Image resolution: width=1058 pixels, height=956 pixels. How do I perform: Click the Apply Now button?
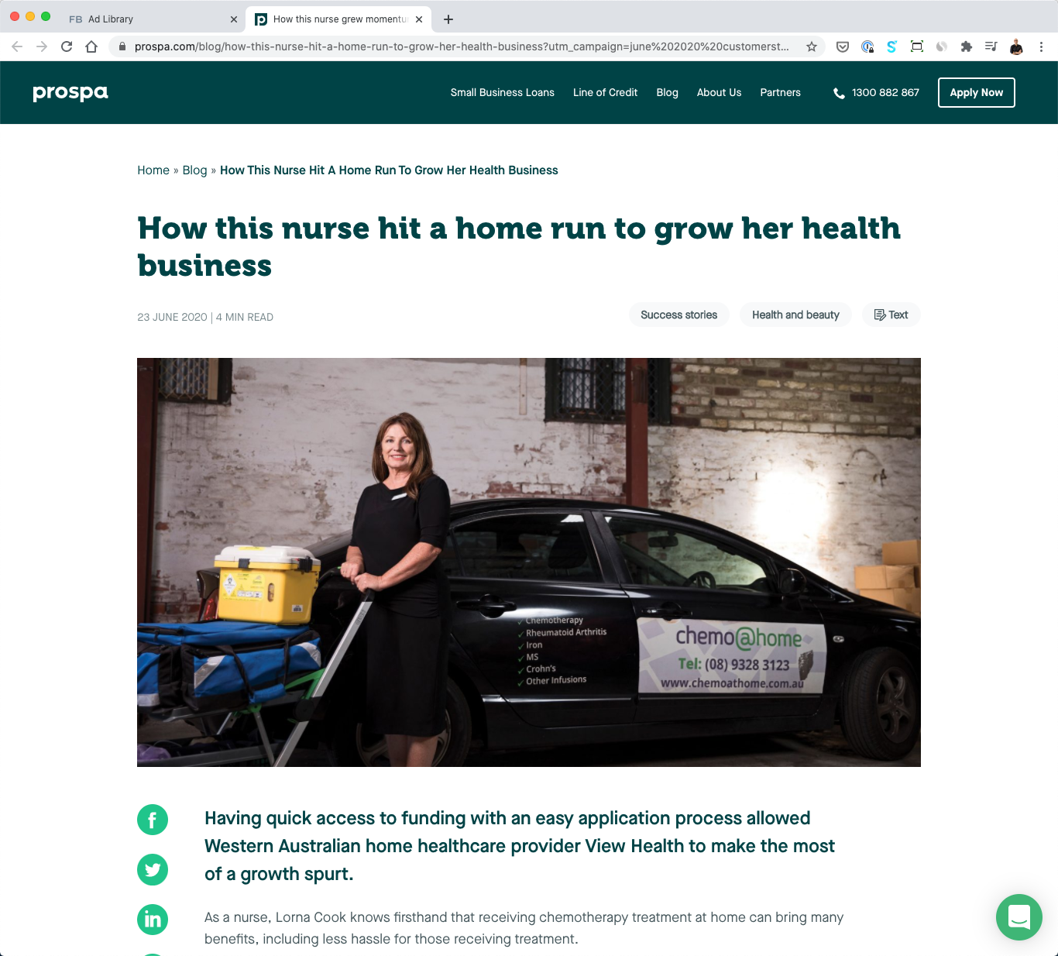[976, 92]
